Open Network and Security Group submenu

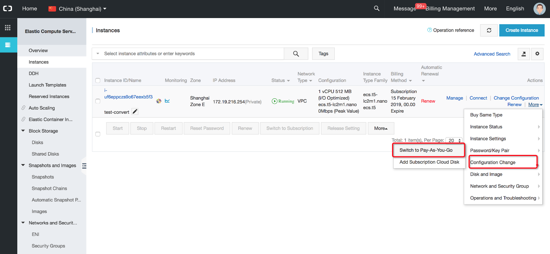[503, 186]
